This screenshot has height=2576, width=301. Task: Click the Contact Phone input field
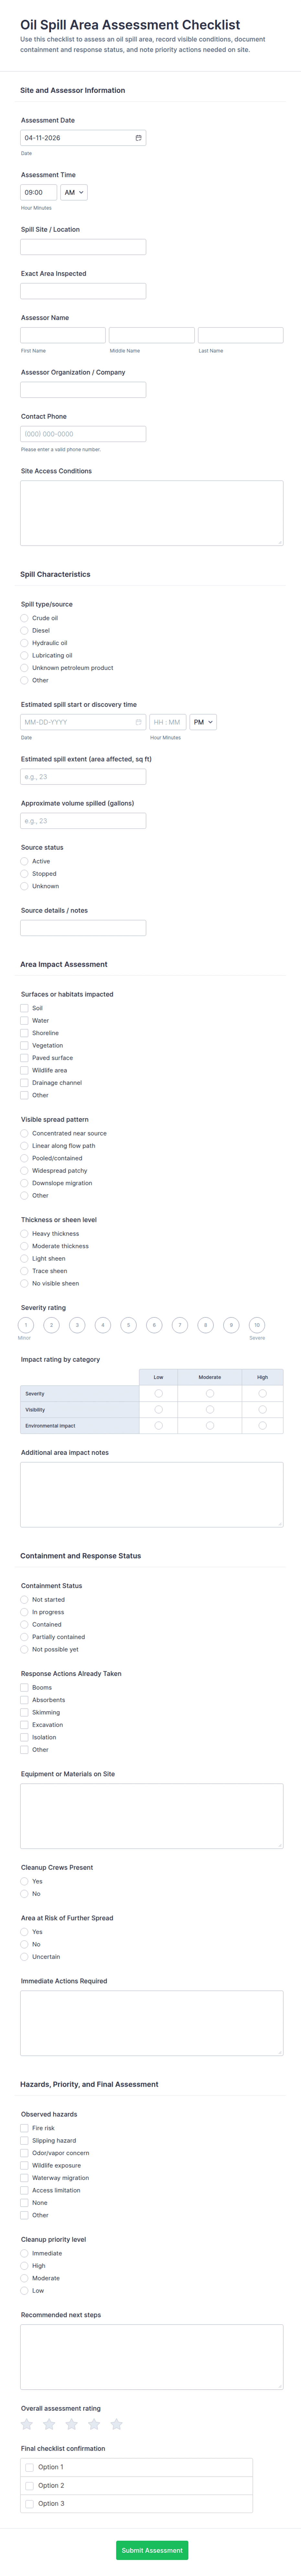point(83,434)
